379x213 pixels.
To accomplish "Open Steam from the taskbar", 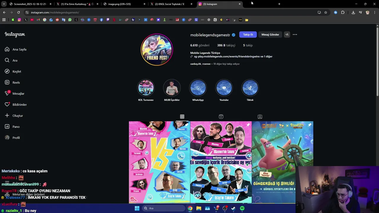I will click(233, 208).
